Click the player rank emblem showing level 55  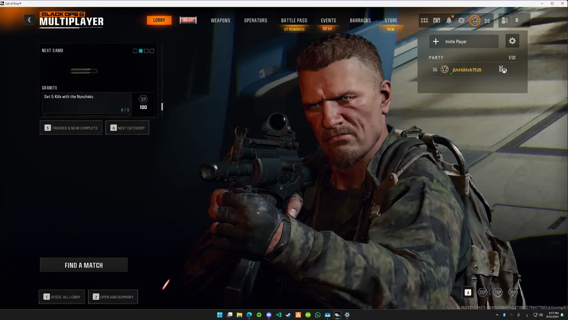475,20
